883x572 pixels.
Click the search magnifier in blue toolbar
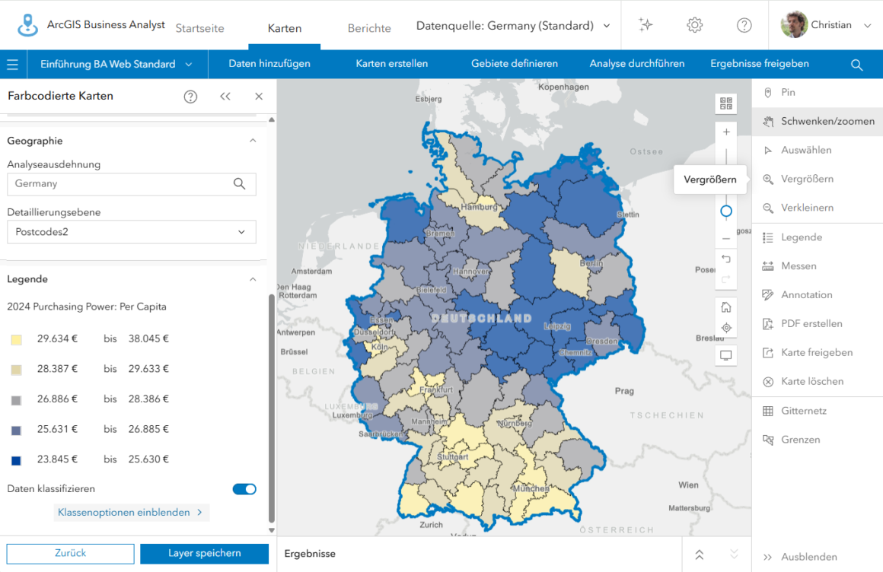click(856, 65)
